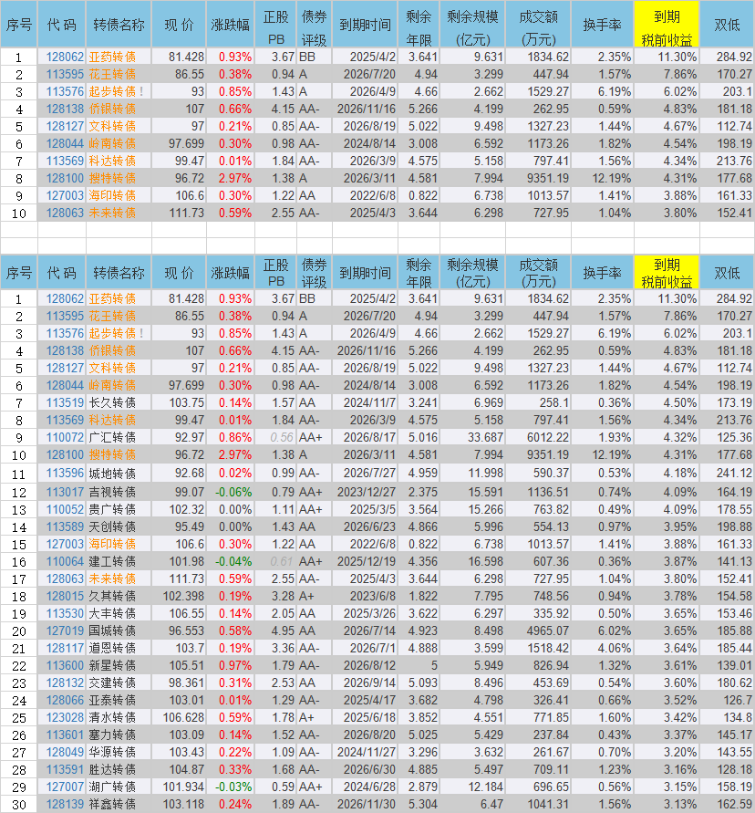The width and height of the screenshot is (755, 813).
Task: Select the name cell 国城转债
Action: click(x=112, y=631)
